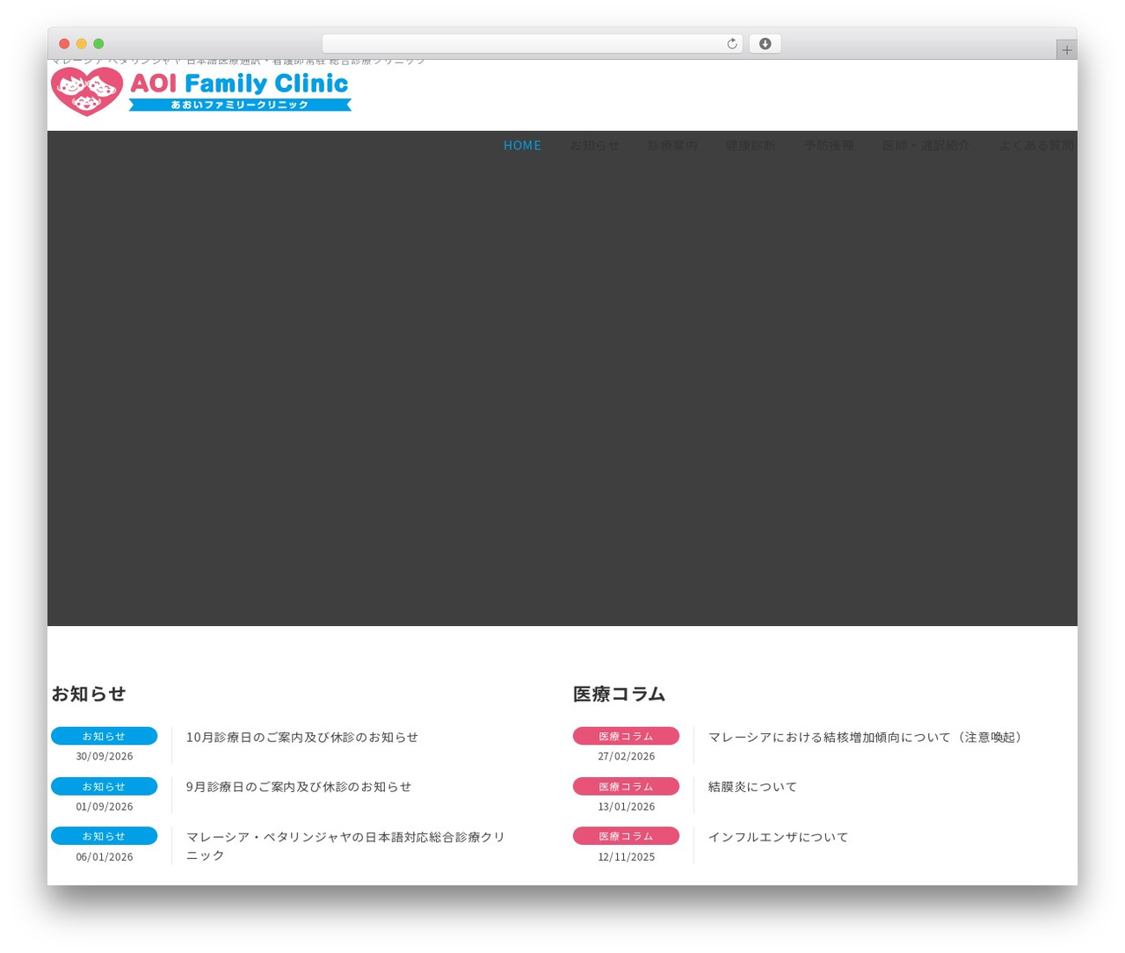Image resolution: width=1125 pixels, height=953 pixels.
Task: Click the 医療コラム tag dated 27/02/2026
Action: pos(626,736)
